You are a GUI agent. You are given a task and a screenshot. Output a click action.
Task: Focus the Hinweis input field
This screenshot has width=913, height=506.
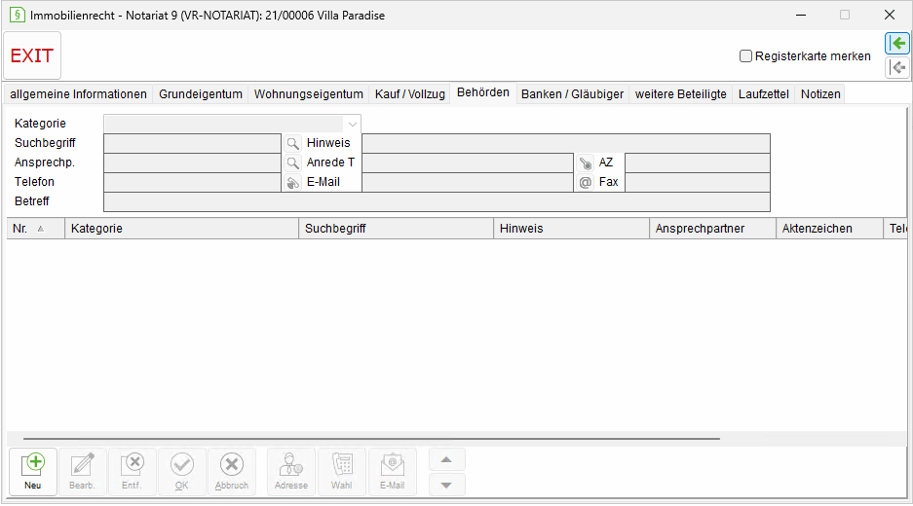pyautogui.click(x=566, y=143)
